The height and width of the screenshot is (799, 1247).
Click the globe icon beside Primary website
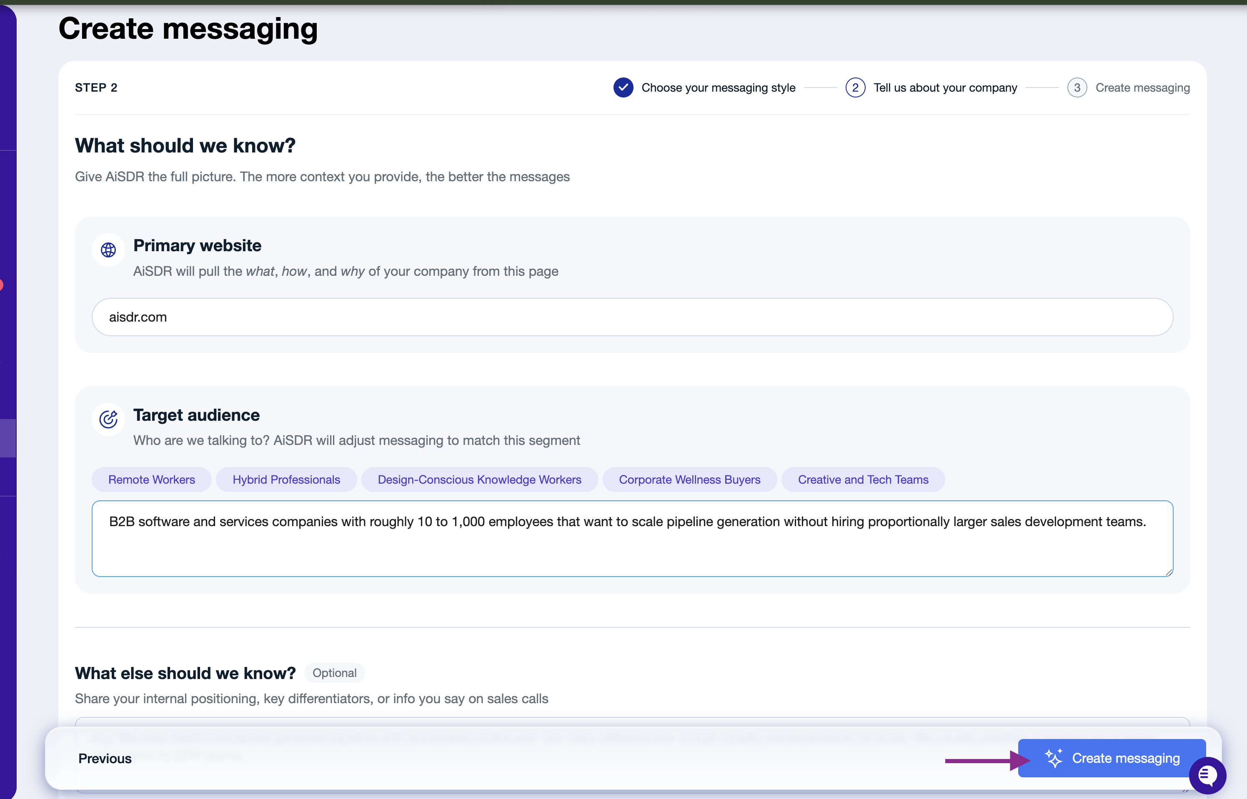click(108, 250)
